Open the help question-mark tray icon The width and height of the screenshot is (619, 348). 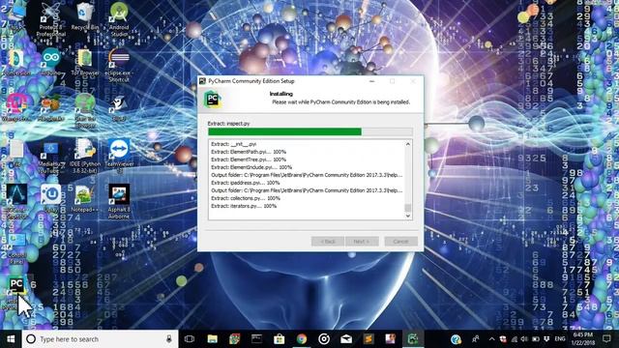click(x=456, y=339)
